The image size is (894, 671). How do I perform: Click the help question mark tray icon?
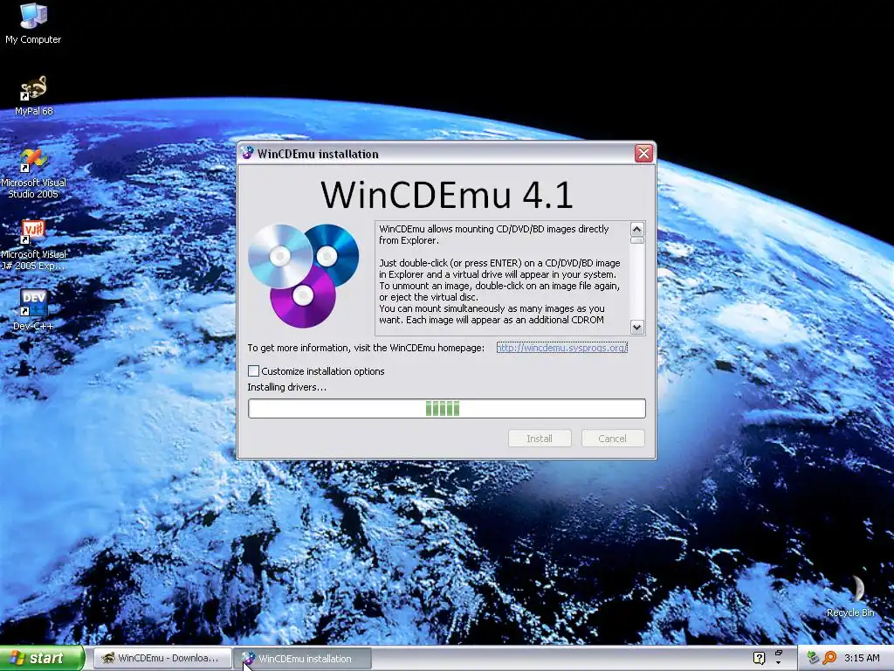coord(759,658)
